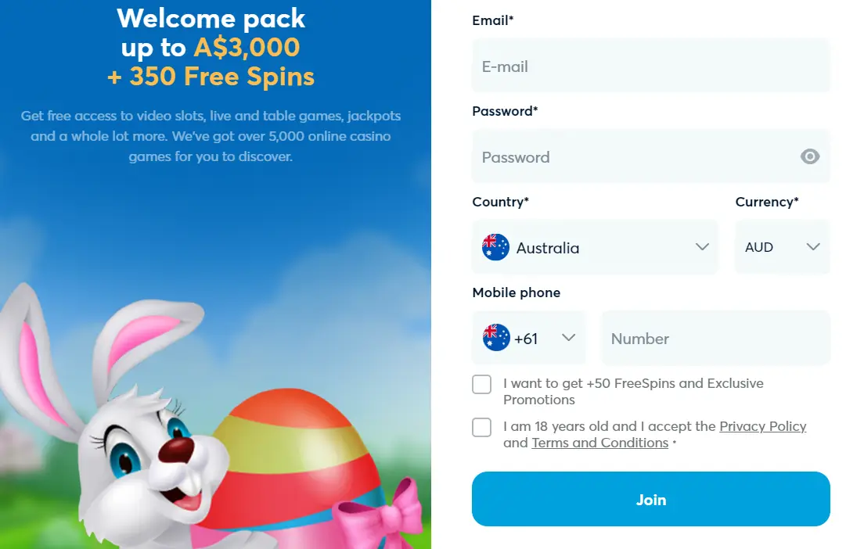This screenshot has height=549, width=864.
Task: Tick the 18 years old acceptance checkbox
Action: [x=481, y=427]
